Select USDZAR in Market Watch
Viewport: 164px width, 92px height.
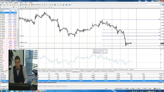(x=8, y=38)
